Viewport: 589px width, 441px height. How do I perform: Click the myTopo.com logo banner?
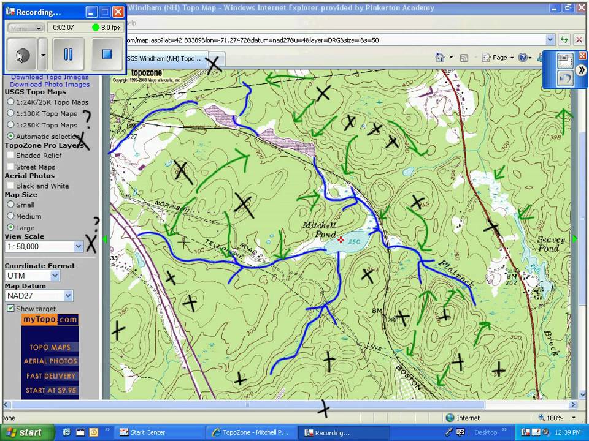coord(50,320)
